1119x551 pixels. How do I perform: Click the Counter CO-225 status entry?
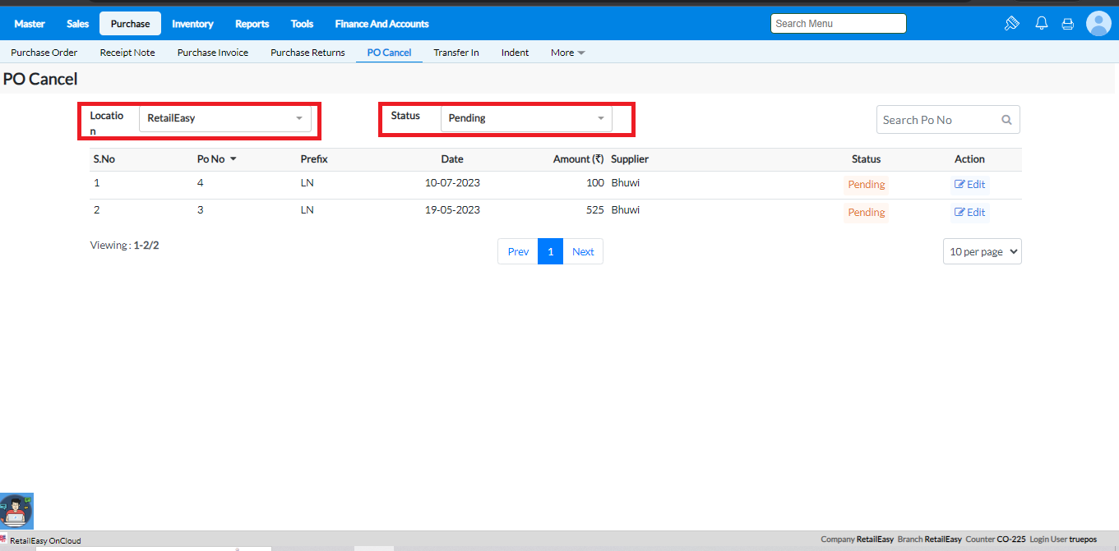[x=996, y=540]
